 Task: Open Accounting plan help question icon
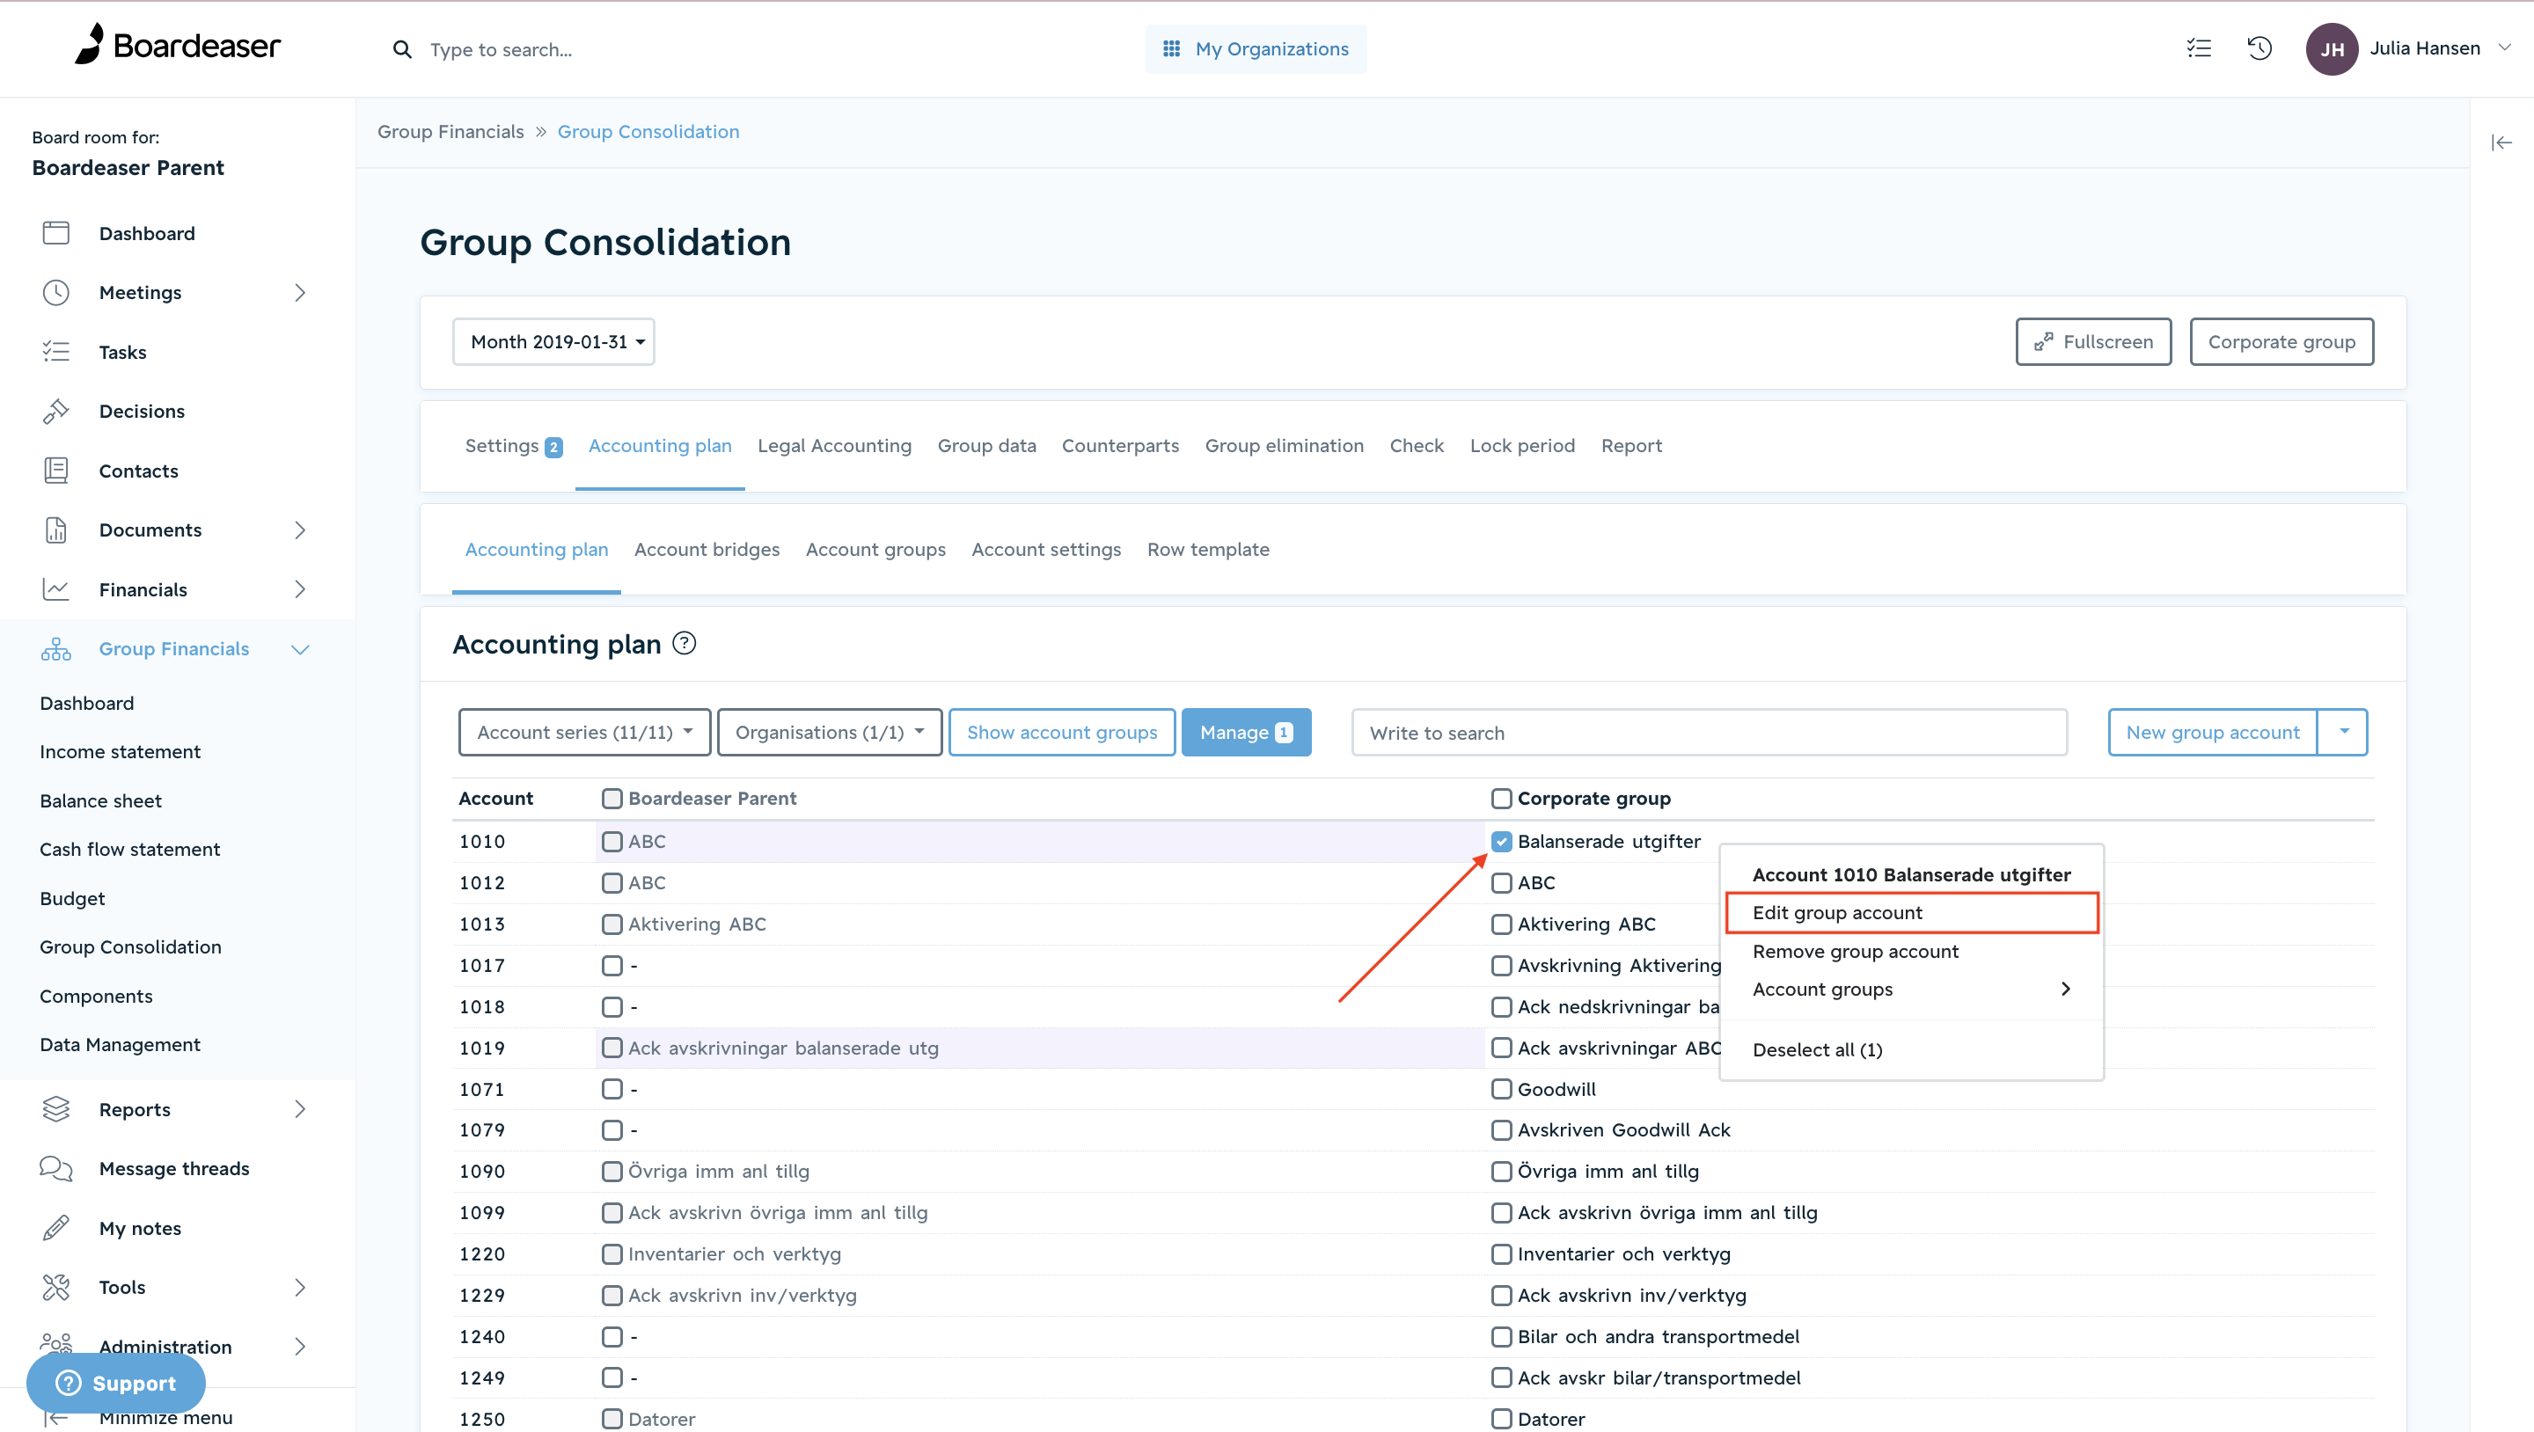pos(684,643)
